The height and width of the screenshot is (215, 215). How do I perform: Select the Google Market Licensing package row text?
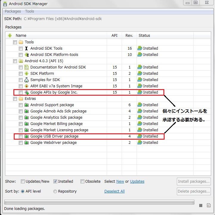coord(59,130)
